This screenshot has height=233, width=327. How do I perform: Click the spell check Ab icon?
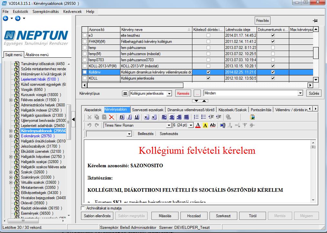click(x=213, y=125)
